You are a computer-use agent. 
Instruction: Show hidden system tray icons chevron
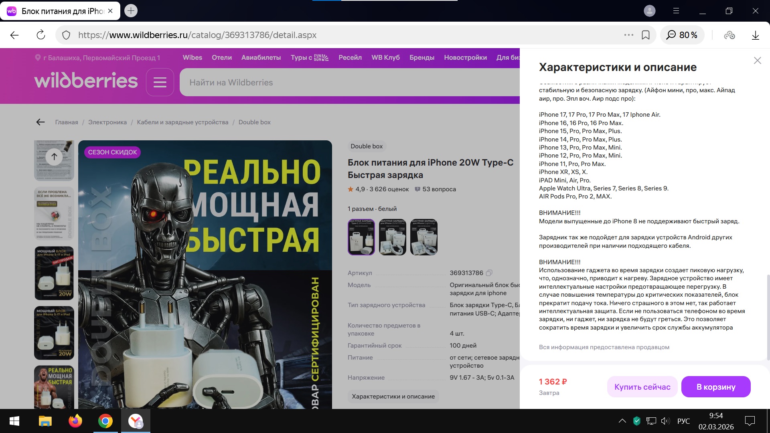pos(622,421)
